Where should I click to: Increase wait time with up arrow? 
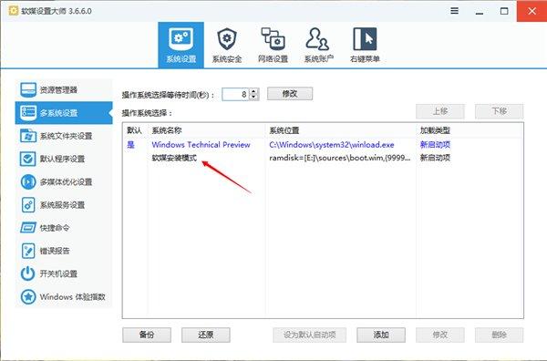tap(254, 91)
